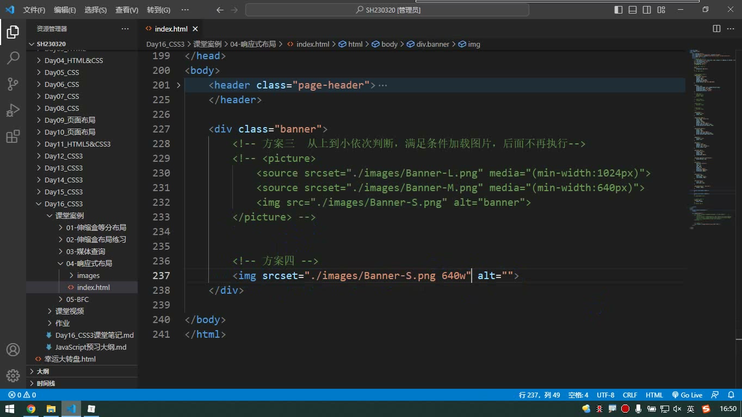Image resolution: width=742 pixels, height=417 pixels.
Task: Change CRLF end of line sequence
Action: click(x=630, y=395)
